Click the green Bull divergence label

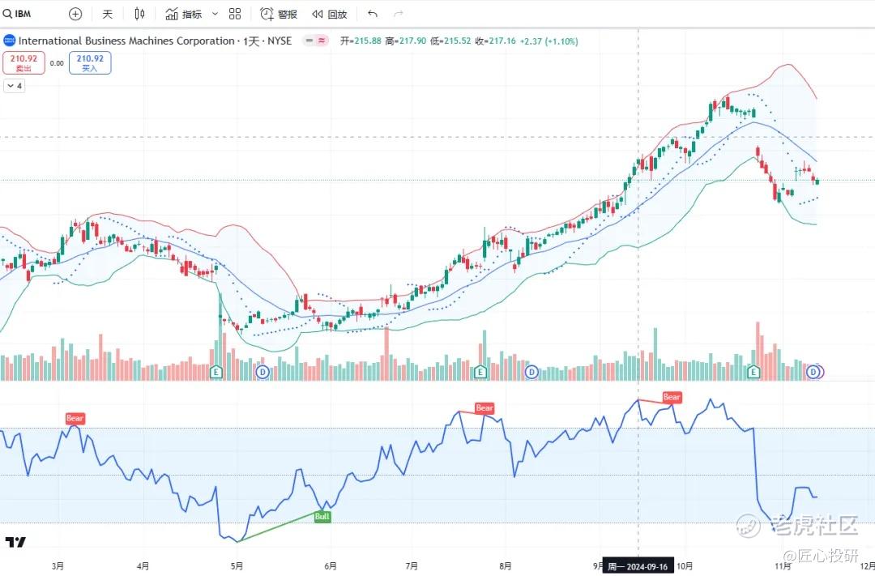click(322, 516)
